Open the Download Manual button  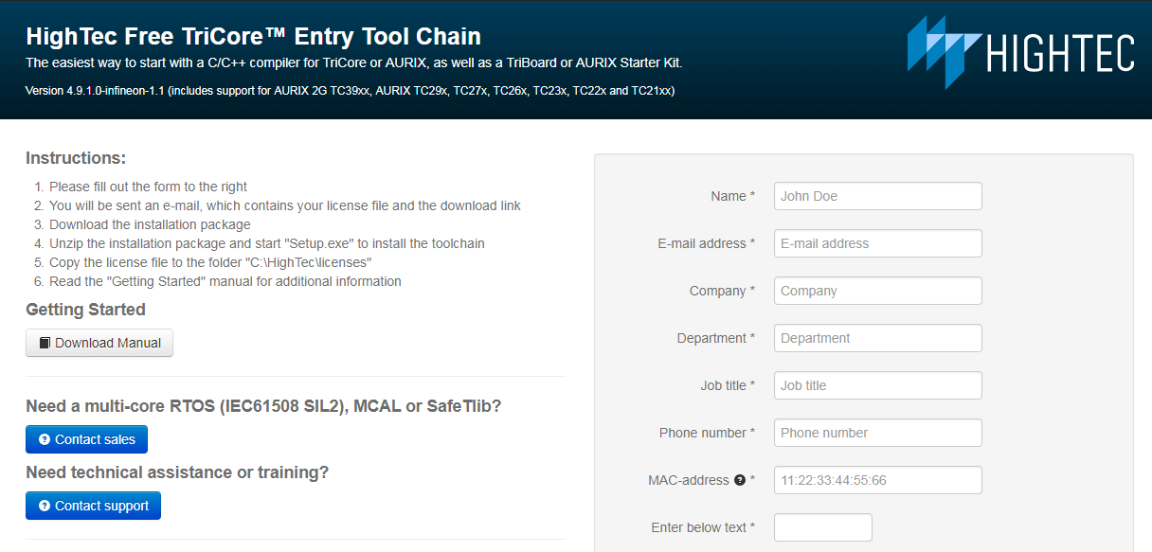click(99, 343)
